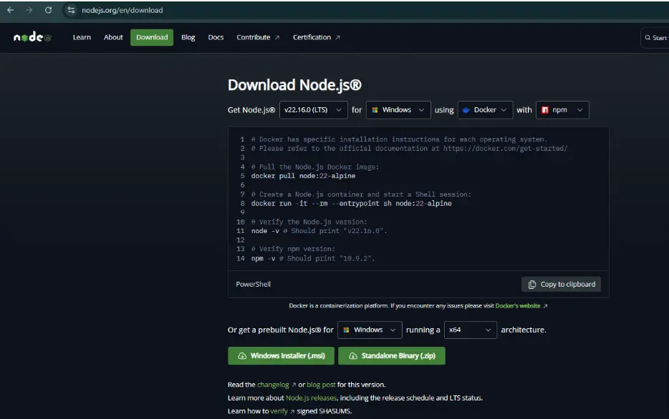Click the 'Download Node.js®' heading
The height and width of the screenshot is (419, 669).
tap(294, 85)
